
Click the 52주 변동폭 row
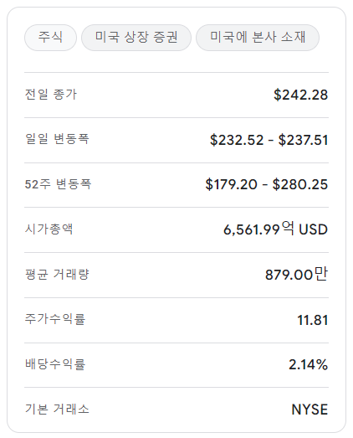(x=176, y=185)
